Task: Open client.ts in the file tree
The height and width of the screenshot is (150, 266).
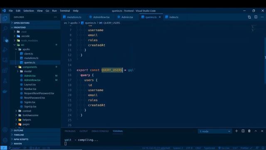Action: (x=29, y=54)
